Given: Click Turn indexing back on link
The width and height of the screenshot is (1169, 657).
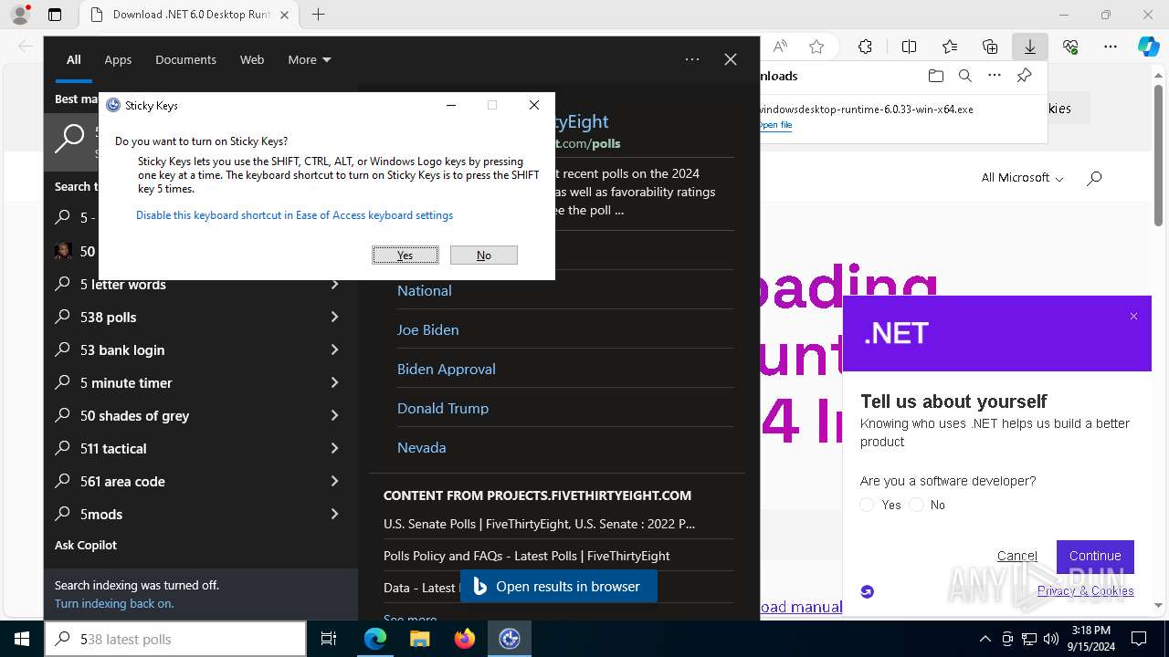Looking at the screenshot, I should point(114,603).
